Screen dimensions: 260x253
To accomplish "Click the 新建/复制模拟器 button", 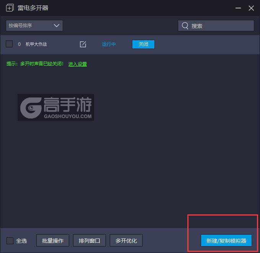I will coord(226,240).
